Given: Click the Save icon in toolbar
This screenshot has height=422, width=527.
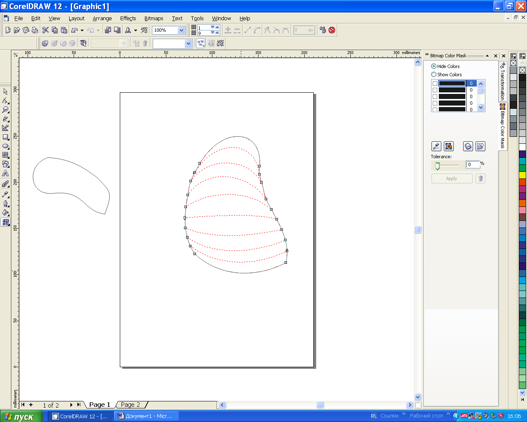Looking at the screenshot, I should (26, 30).
